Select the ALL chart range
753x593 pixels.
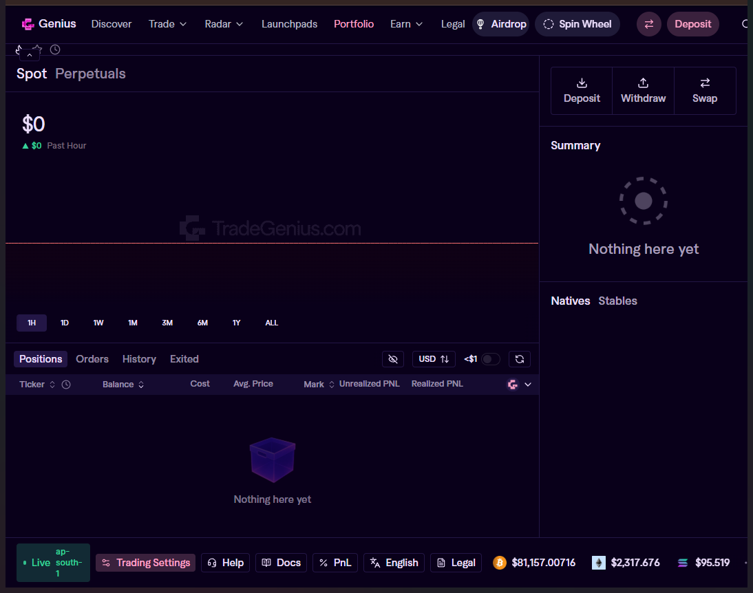click(x=272, y=323)
